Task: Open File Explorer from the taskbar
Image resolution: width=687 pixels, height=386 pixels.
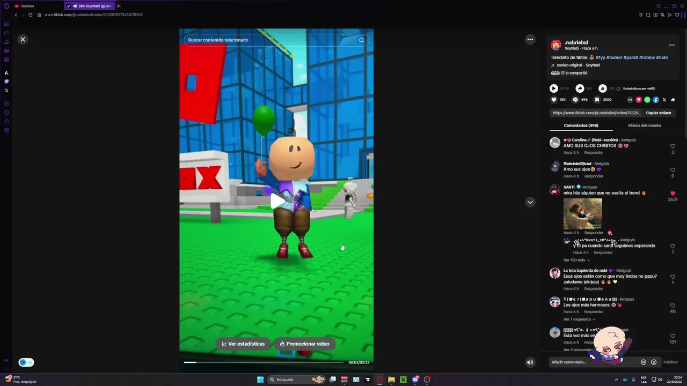Action: point(391,380)
